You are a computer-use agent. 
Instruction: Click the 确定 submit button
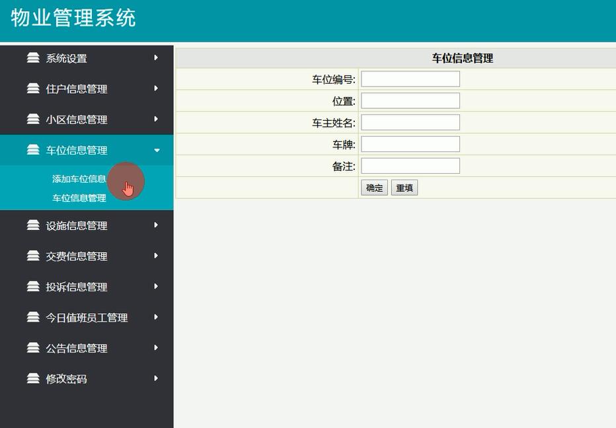click(374, 188)
